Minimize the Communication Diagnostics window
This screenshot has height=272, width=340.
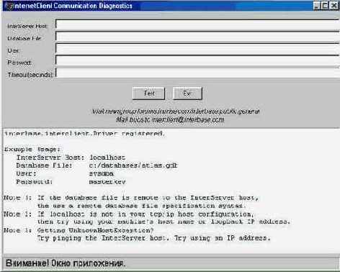[316, 6]
